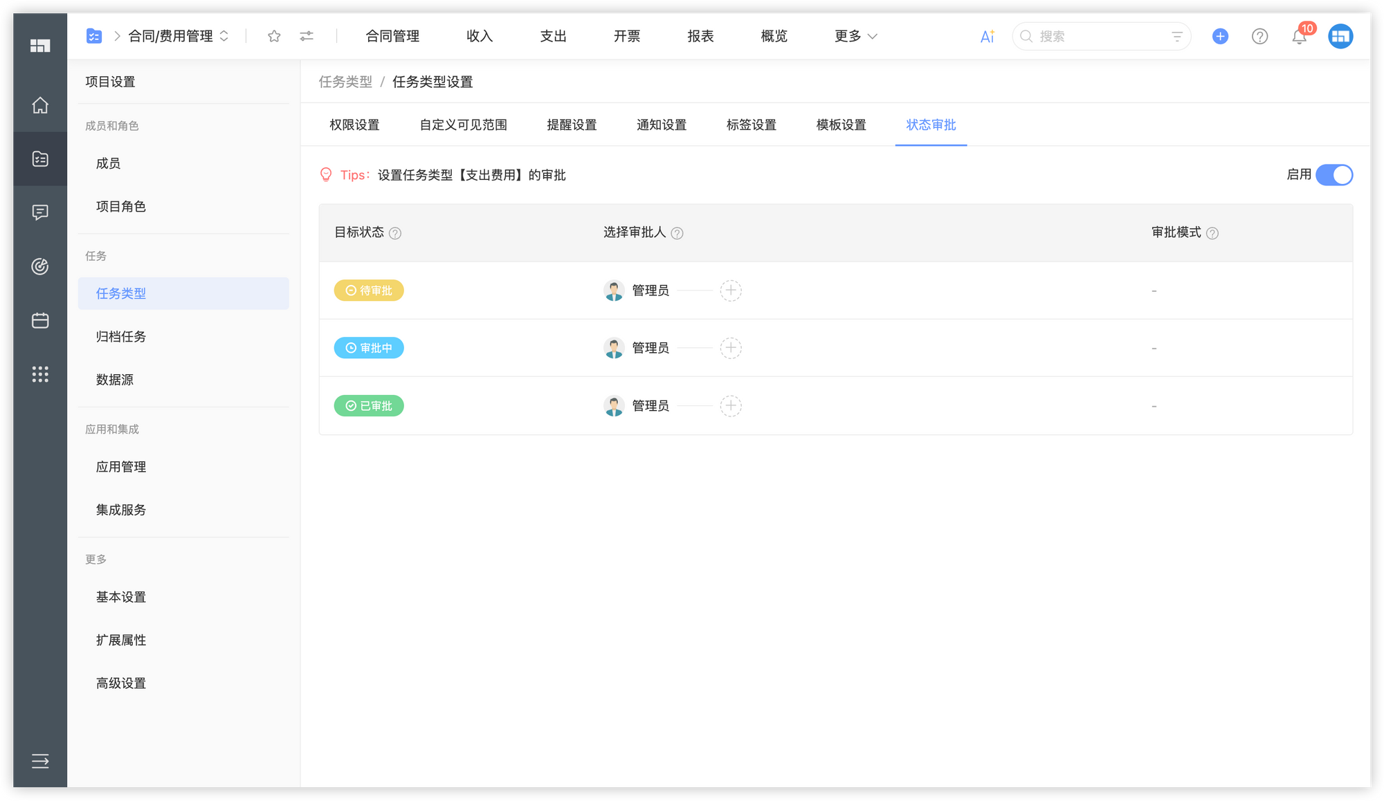Screen dimensions: 1384x801
Task: Click 管理员 avatar in 已审批 row
Action: (x=614, y=406)
